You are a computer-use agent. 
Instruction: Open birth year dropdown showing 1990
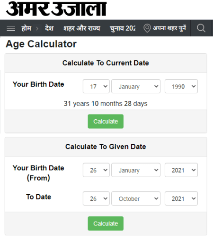181,86
